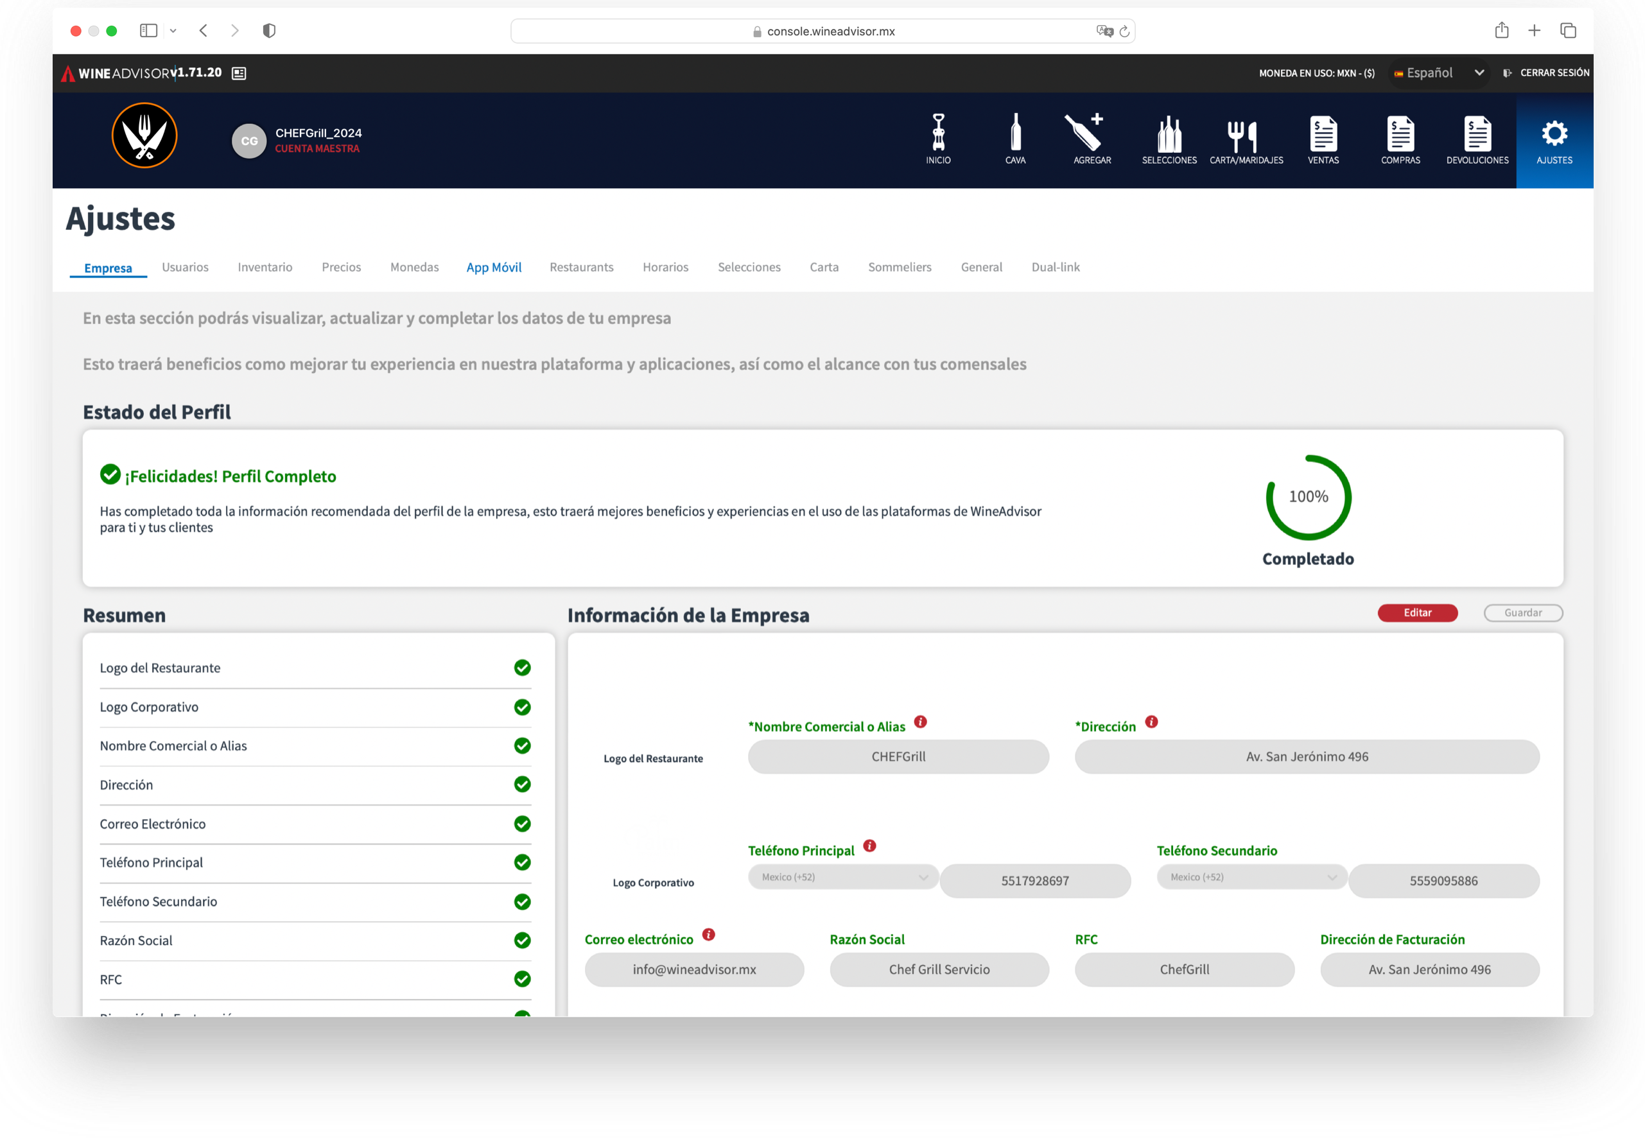Switch to the Monedas tab

click(414, 267)
